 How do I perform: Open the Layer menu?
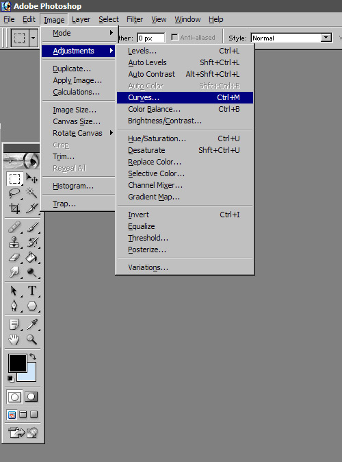tap(81, 19)
